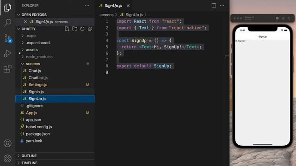The image size is (296, 166).
Task: Open the Run and Debug view
Action: coord(7,53)
